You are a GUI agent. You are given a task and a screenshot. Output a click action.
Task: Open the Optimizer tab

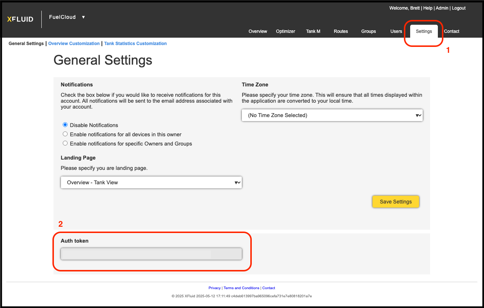(285, 31)
